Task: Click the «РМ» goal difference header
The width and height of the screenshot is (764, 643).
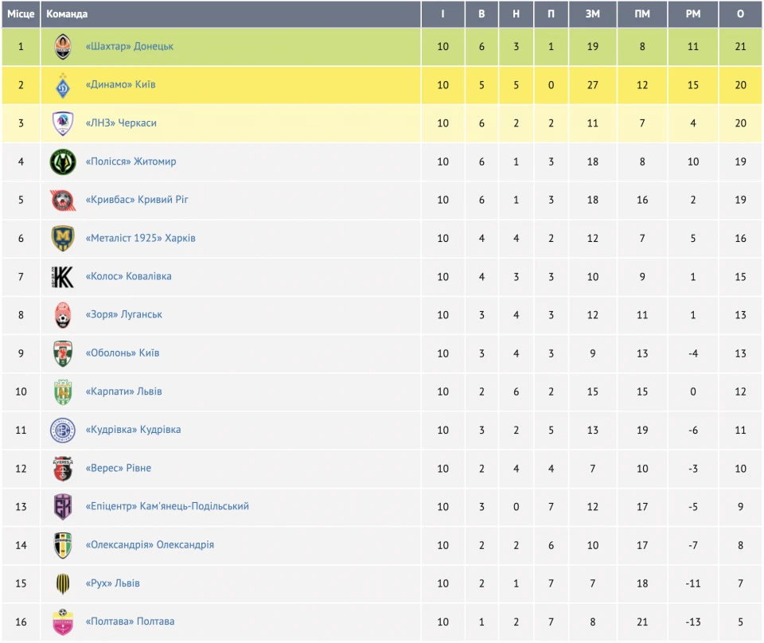Action: point(693,14)
